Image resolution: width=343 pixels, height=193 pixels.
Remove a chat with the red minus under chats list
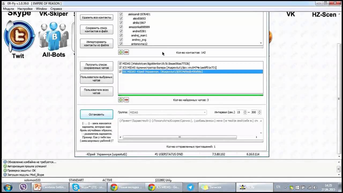126,100
